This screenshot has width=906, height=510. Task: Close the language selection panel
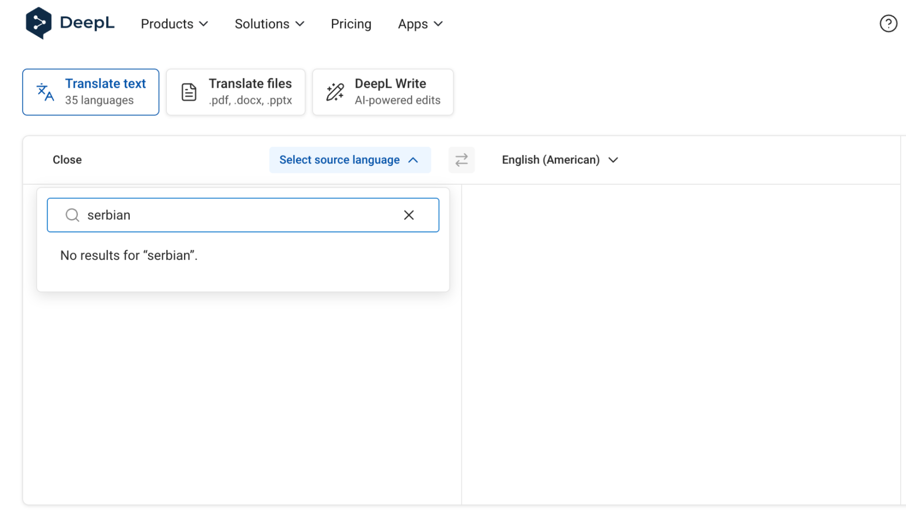click(x=67, y=160)
